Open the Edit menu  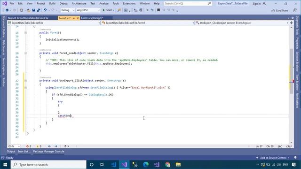pos(20,3)
